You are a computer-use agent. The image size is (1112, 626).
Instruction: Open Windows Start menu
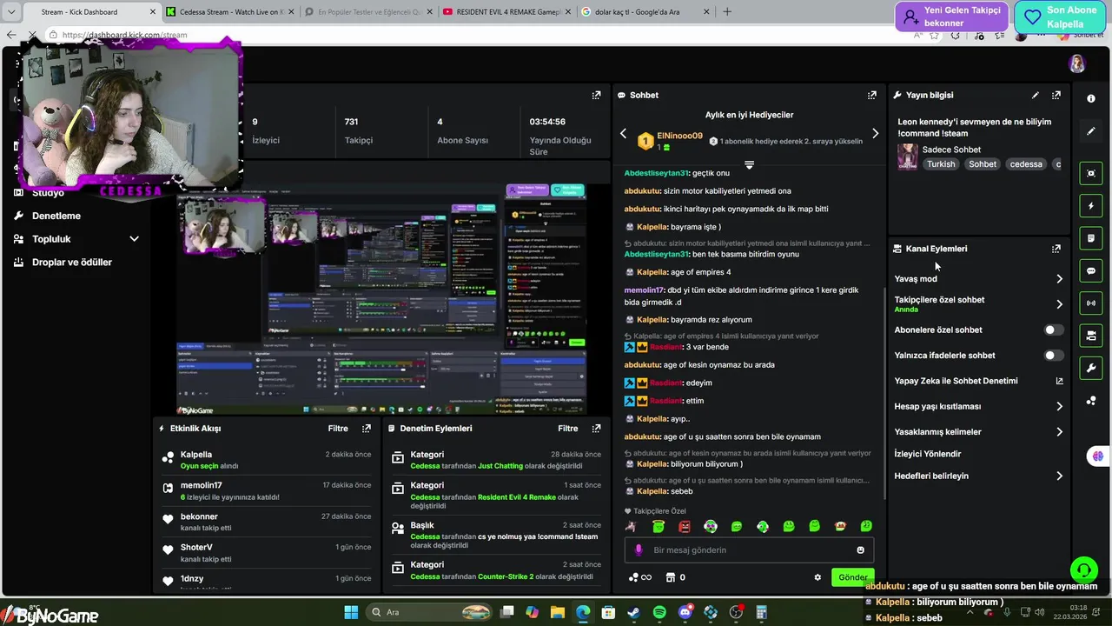[x=352, y=612]
